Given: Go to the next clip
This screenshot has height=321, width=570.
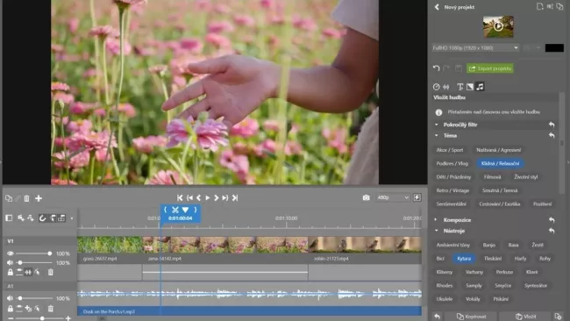Looking at the screenshot, I should coord(225,197).
